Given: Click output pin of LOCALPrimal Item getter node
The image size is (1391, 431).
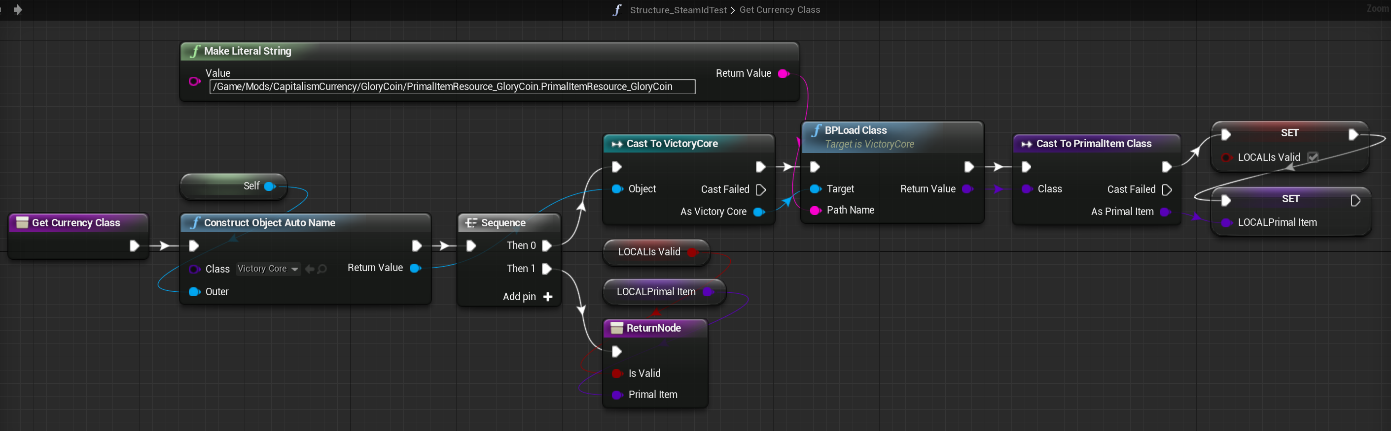Looking at the screenshot, I should pos(708,292).
